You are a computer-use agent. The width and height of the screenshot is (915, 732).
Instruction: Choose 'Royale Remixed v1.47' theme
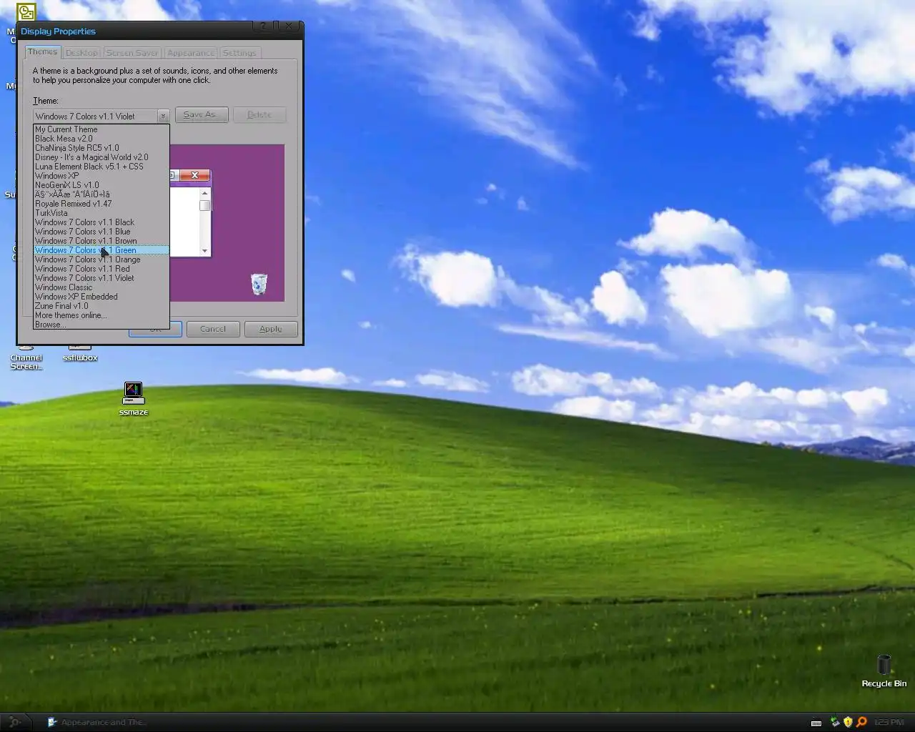102,204
